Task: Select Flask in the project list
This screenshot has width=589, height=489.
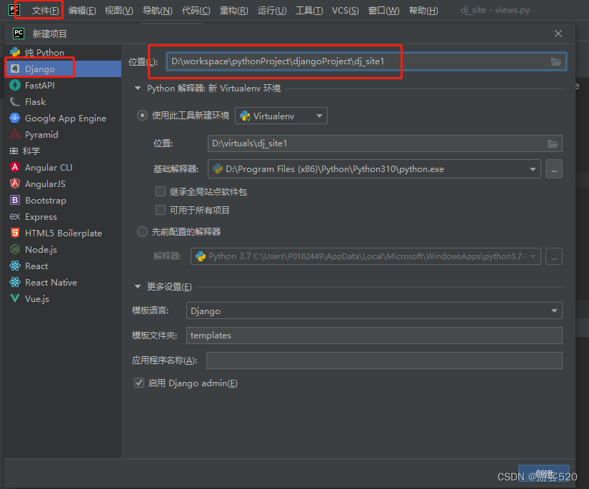Action: pos(63,102)
